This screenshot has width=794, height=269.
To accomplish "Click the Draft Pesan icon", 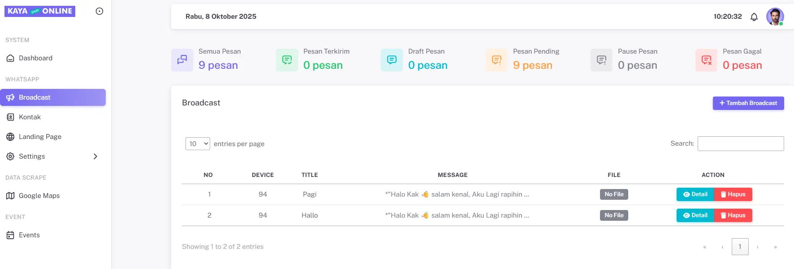I will pyautogui.click(x=392, y=60).
